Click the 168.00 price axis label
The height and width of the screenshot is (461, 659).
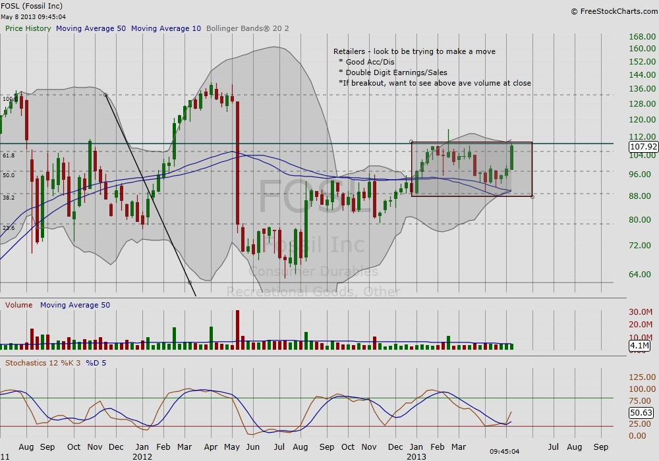coord(642,36)
